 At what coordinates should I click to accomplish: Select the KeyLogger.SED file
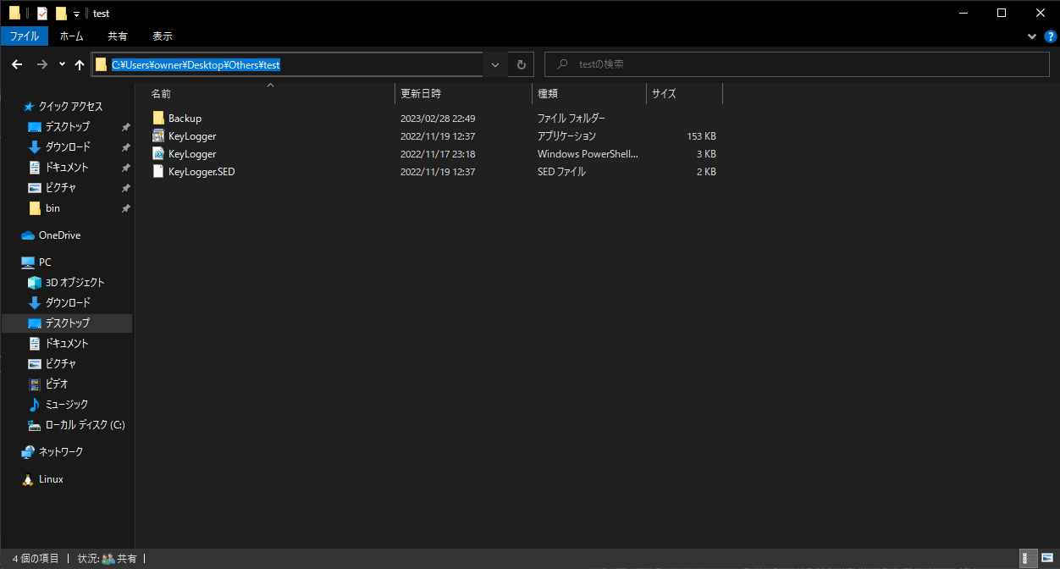click(x=201, y=172)
